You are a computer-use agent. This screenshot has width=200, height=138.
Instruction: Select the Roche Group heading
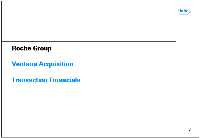tap(32, 48)
